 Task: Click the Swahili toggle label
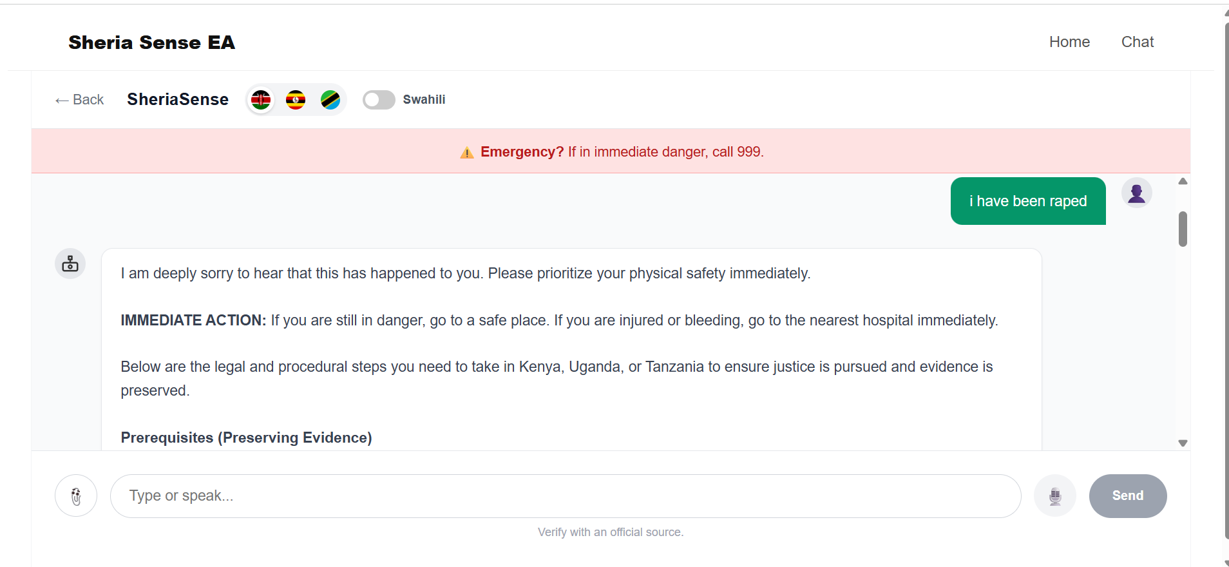(424, 100)
